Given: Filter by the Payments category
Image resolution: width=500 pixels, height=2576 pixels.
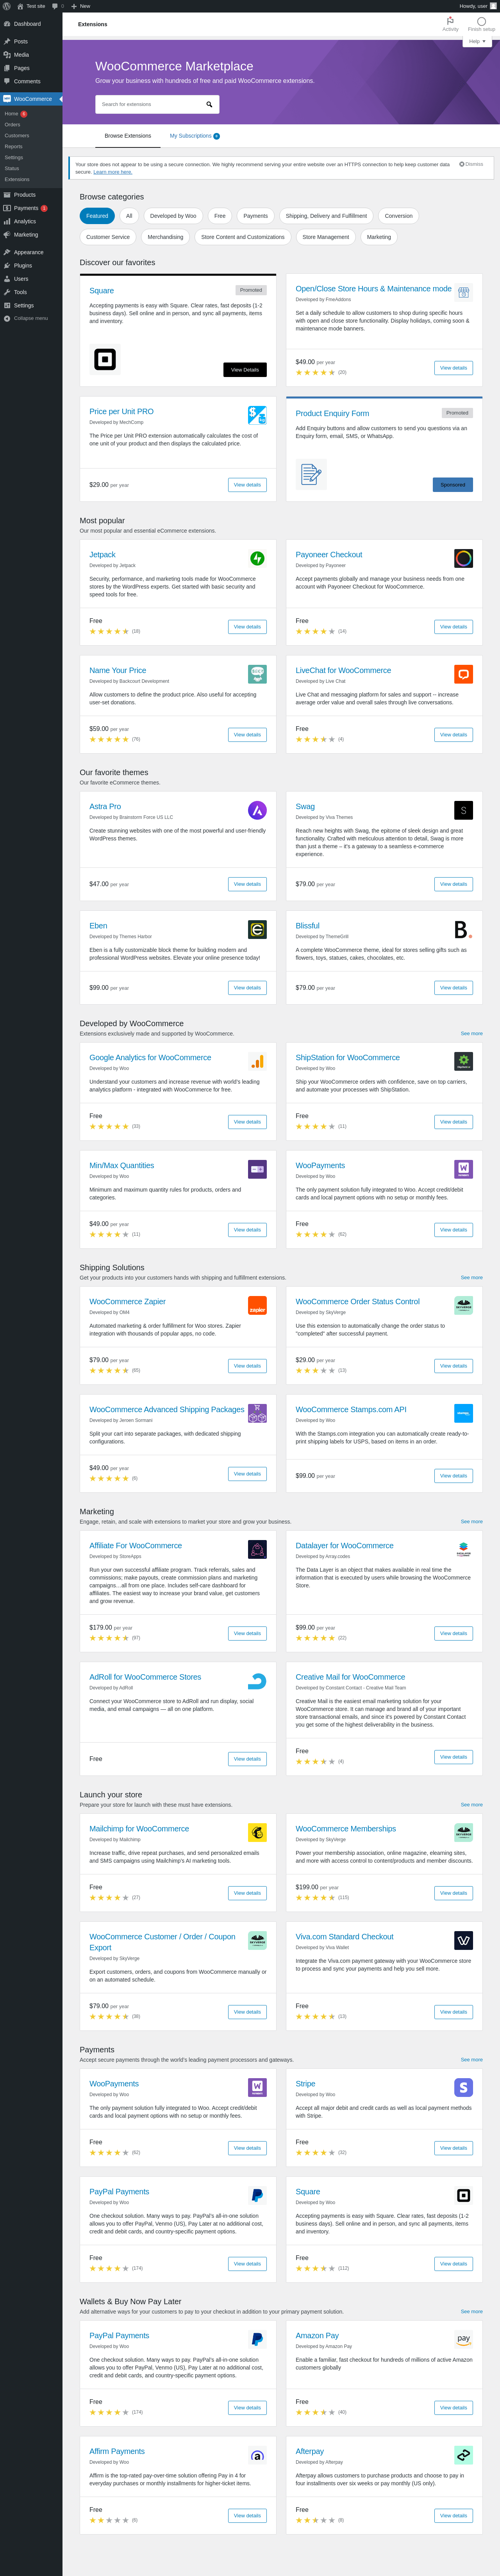Looking at the screenshot, I should click(x=255, y=216).
